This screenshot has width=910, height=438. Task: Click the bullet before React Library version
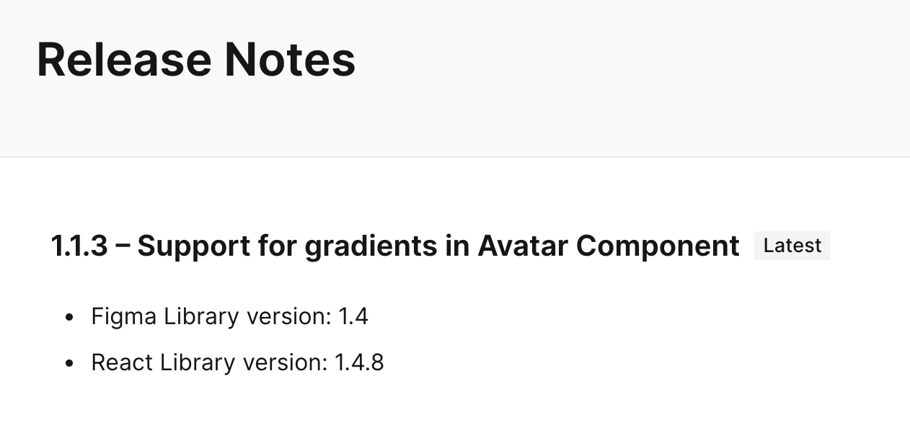coord(69,363)
